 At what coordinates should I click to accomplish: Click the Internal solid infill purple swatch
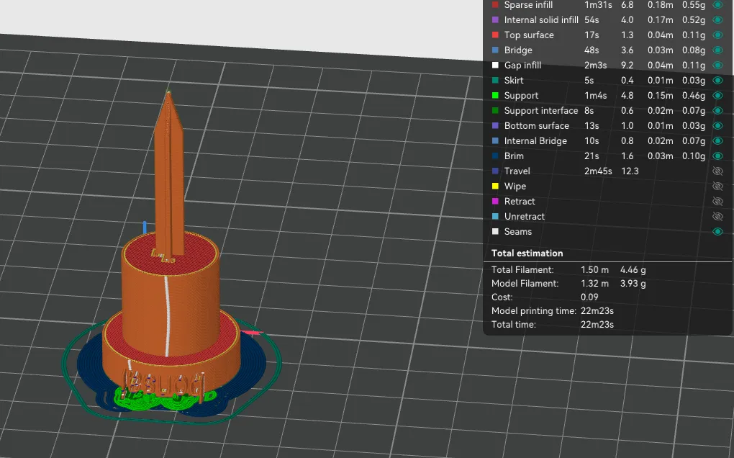tap(495, 19)
